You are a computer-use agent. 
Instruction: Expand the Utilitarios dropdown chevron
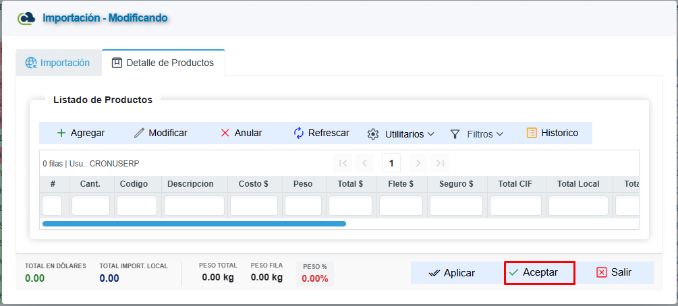point(430,134)
